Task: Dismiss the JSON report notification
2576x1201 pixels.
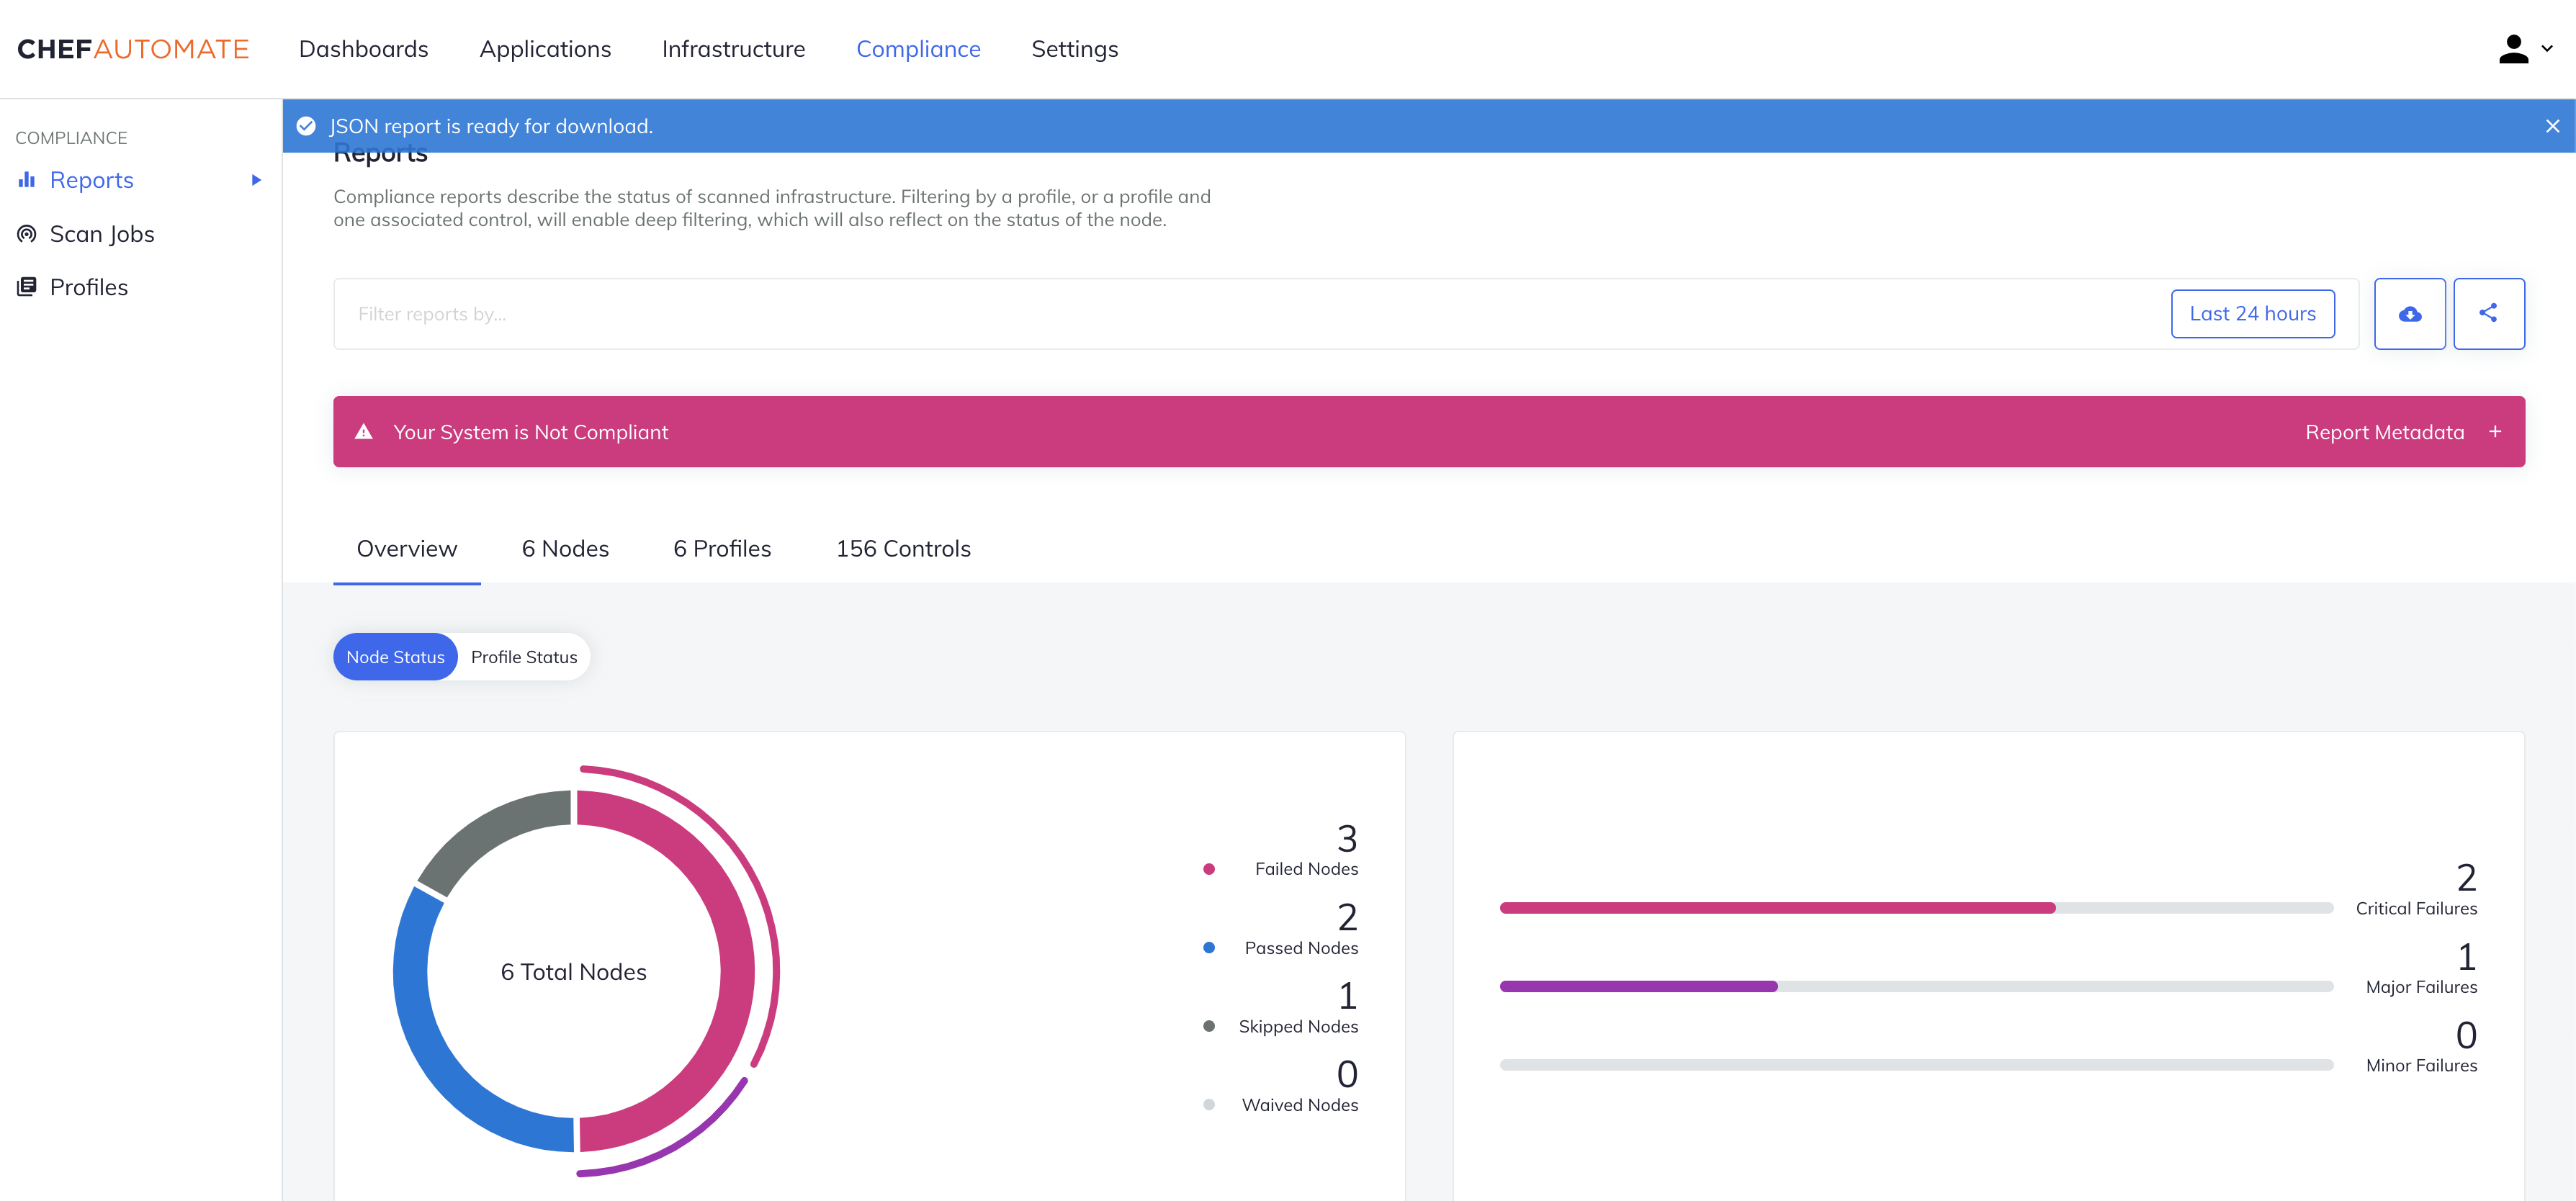Action: pos(2552,125)
